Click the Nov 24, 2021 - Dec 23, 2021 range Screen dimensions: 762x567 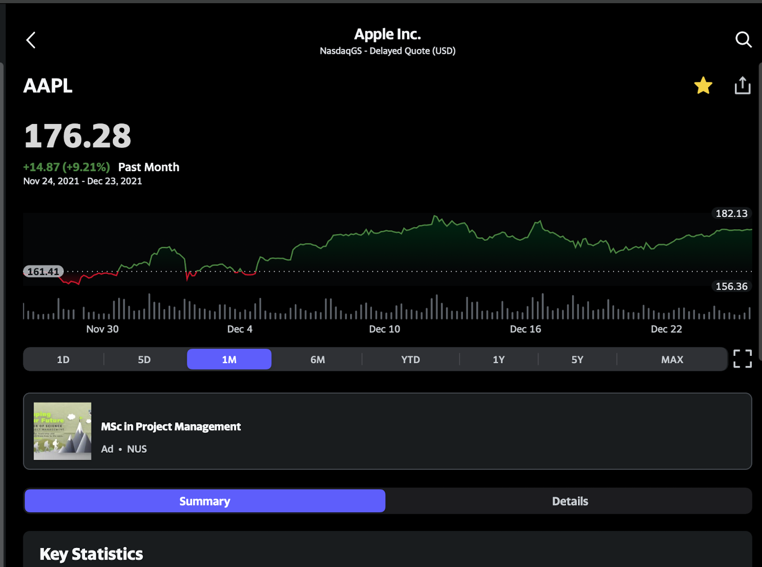click(82, 181)
